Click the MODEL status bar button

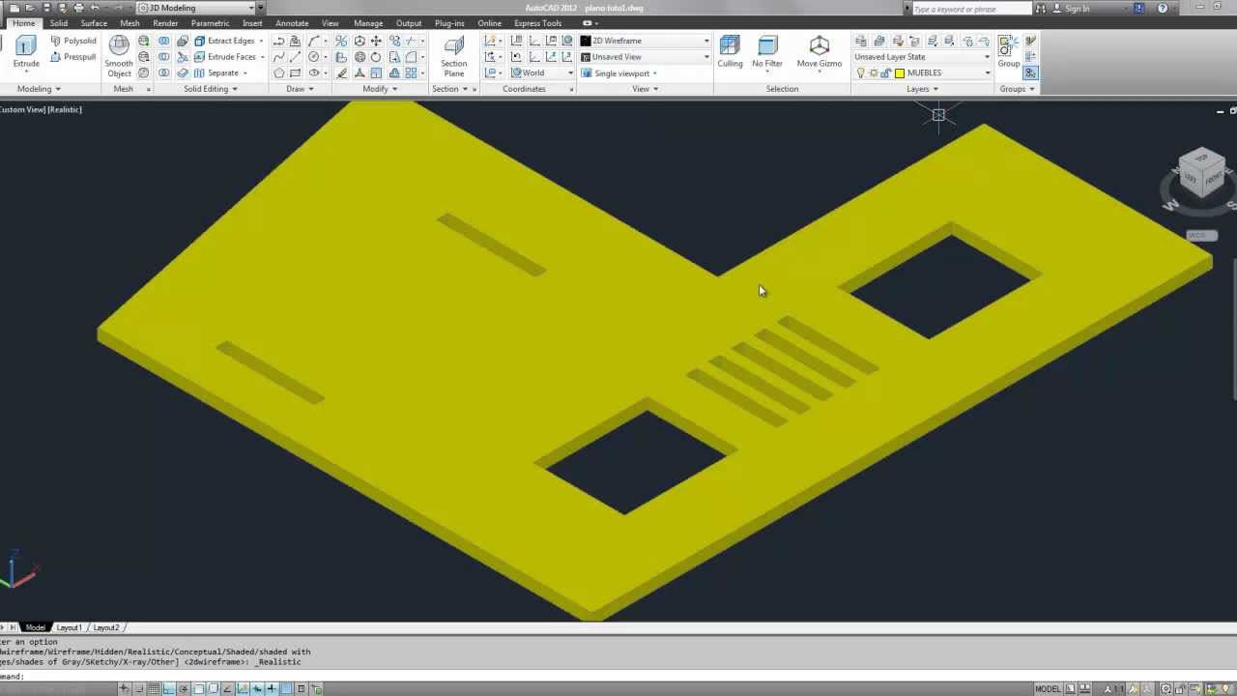point(1048,689)
